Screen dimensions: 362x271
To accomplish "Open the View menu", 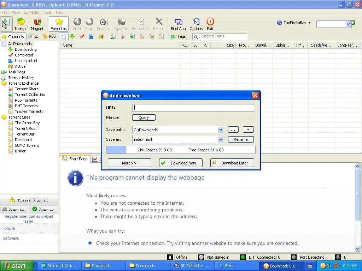I will tap(16, 12).
